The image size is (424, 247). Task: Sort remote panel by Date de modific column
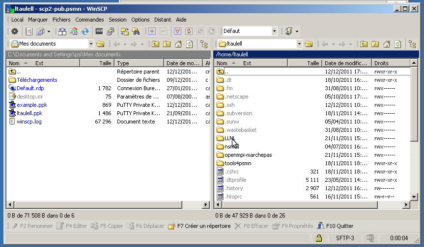[x=347, y=63]
